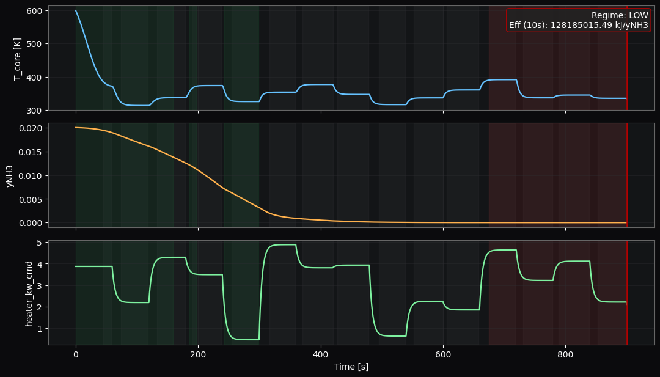The width and height of the screenshot is (660, 377).
Task: Click the blue T_core curve's starting peak at 600 K
Action: click(x=76, y=10)
